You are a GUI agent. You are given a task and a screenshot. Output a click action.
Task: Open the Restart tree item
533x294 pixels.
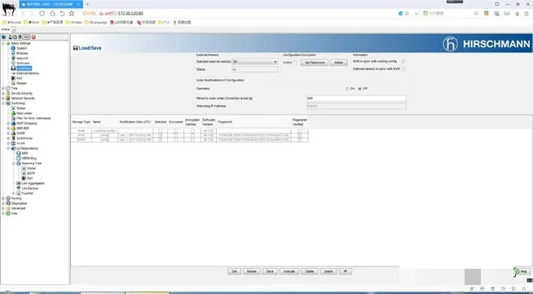(x=21, y=83)
